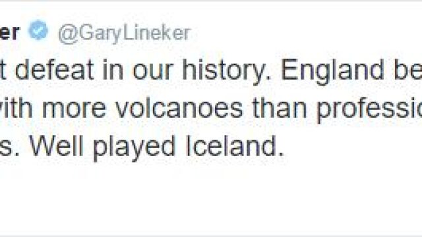Click the word 'history' in the tweet
The height and width of the screenshot is (237, 422).
pyautogui.click(x=226, y=72)
